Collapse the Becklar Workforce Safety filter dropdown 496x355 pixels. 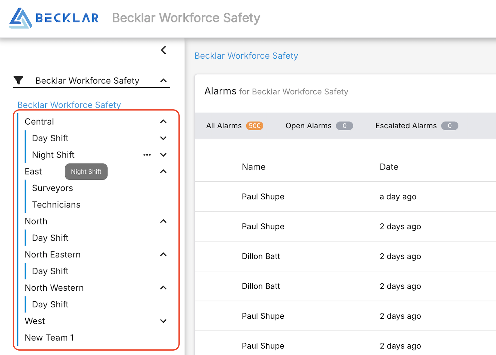[163, 81]
